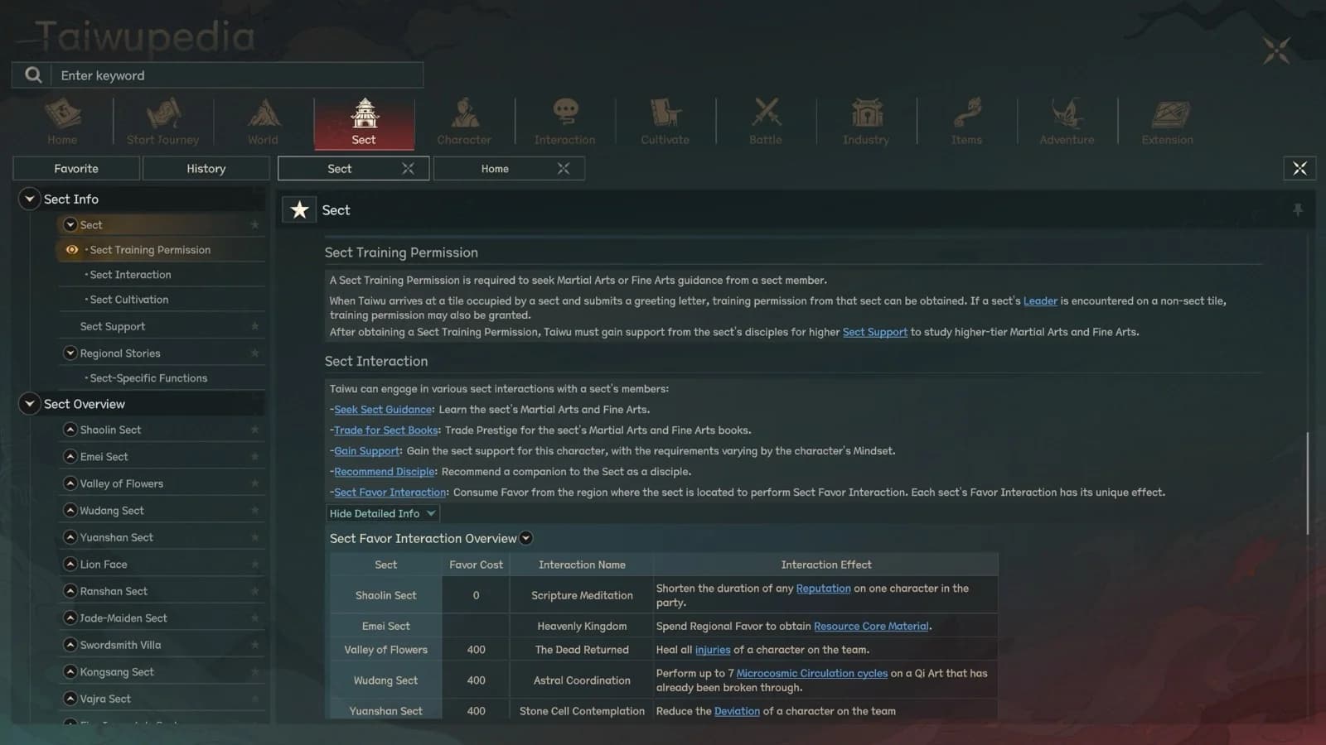Open the Sect Support link
The image size is (1326, 745).
[x=875, y=332]
